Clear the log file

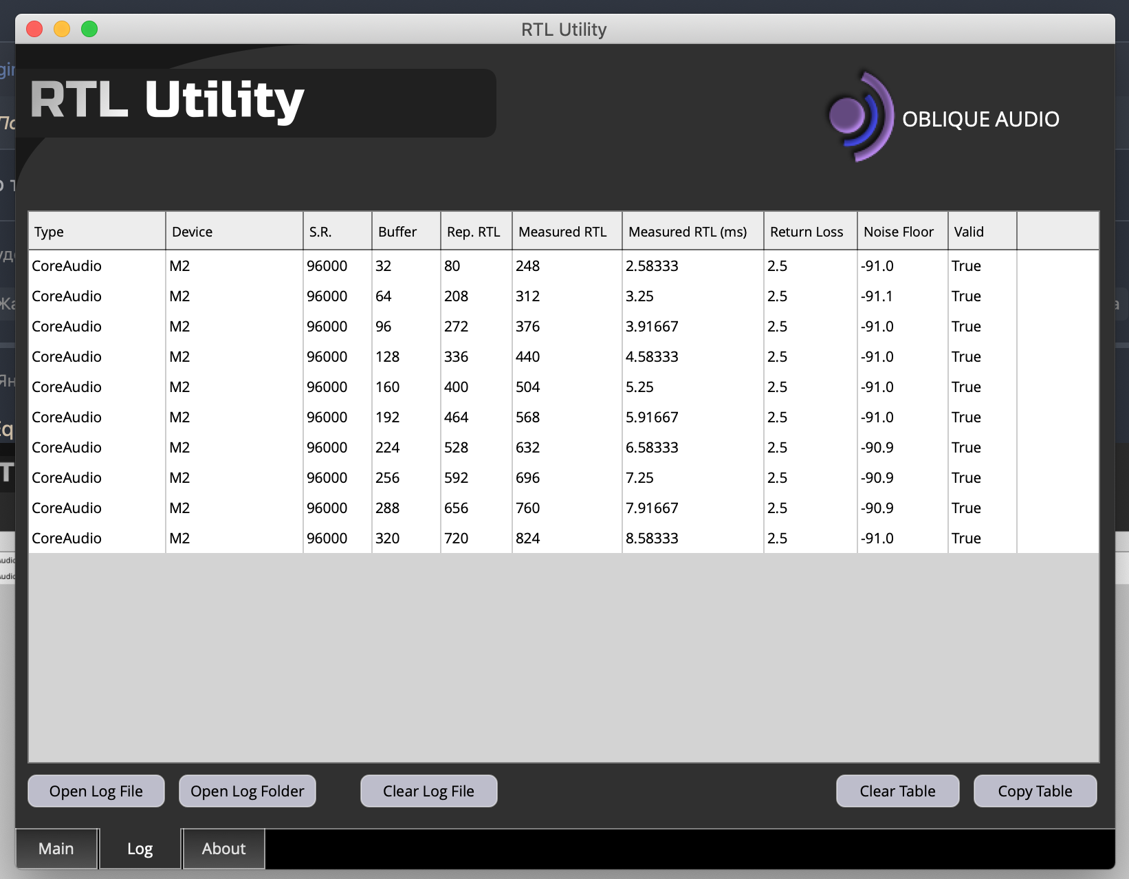429,791
